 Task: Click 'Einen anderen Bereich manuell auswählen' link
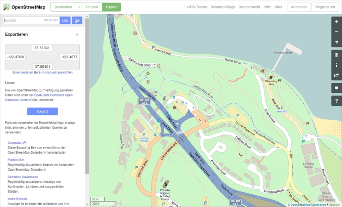point(42,73)
